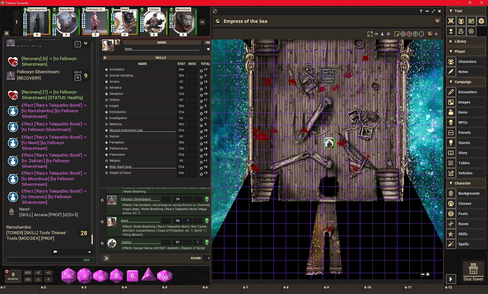The width and height of the screenshot is (488, 294).
Task: Toggle DIS roll modifier button
Action: pyautogui.click(x=28, y=280)
